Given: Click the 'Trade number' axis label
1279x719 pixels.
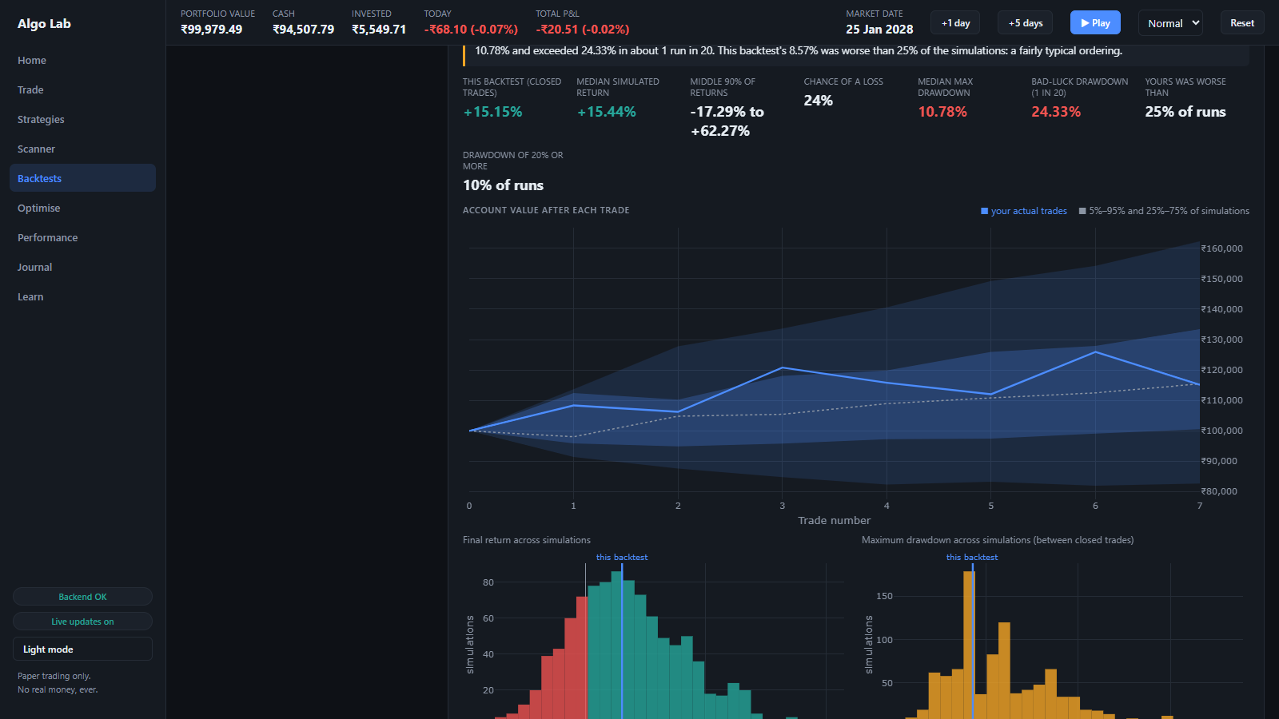Looking at the screenshot, I should point(834,520).
